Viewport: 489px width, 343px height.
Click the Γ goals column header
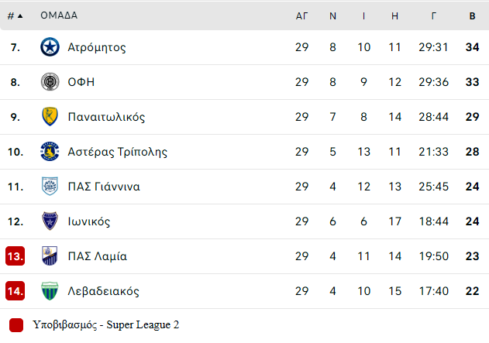pos(433,16)
